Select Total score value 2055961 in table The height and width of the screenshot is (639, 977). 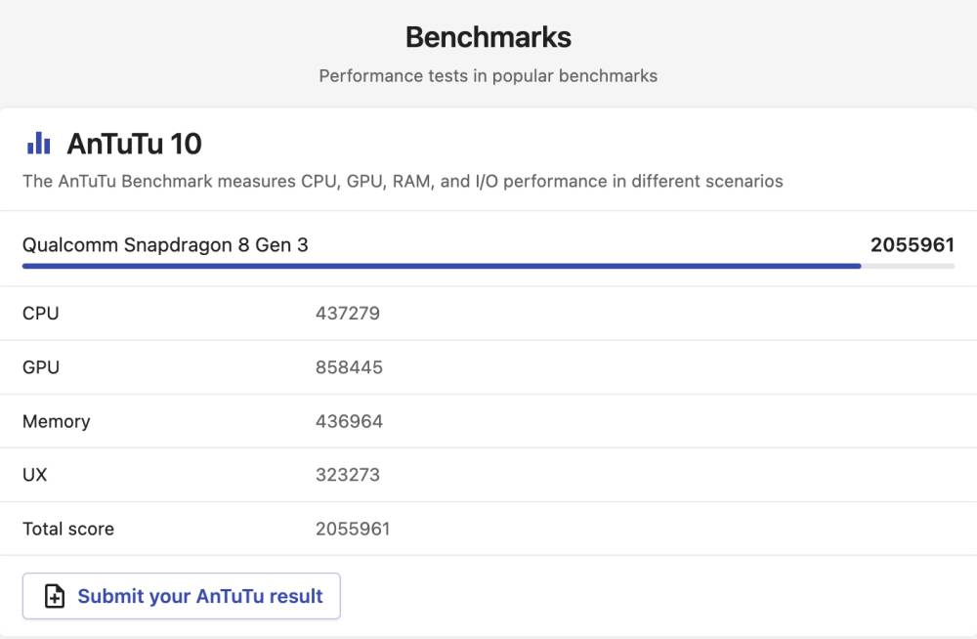click(353, 530)
